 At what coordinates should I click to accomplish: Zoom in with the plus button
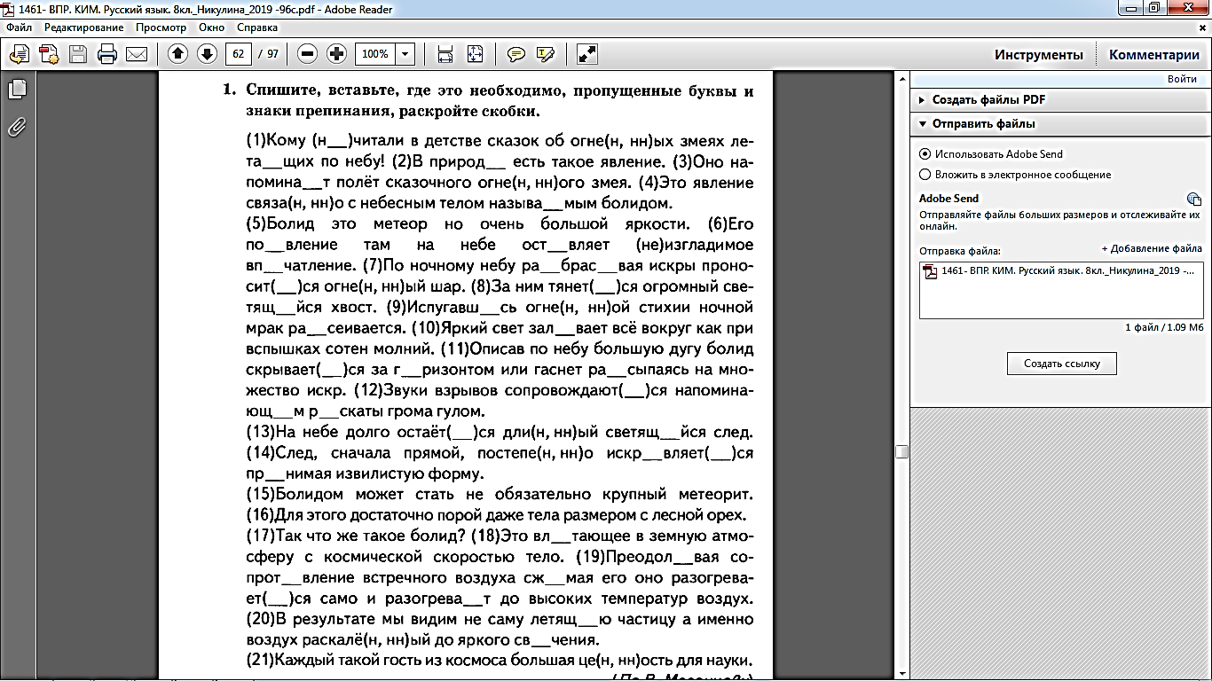point(336,54)
